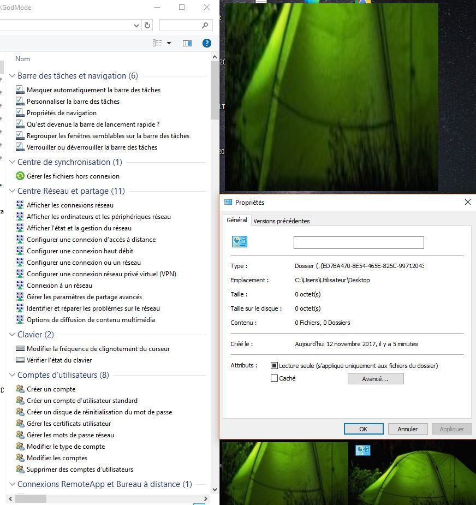Toggle the Lecture seule checkbox

[275, 366]
